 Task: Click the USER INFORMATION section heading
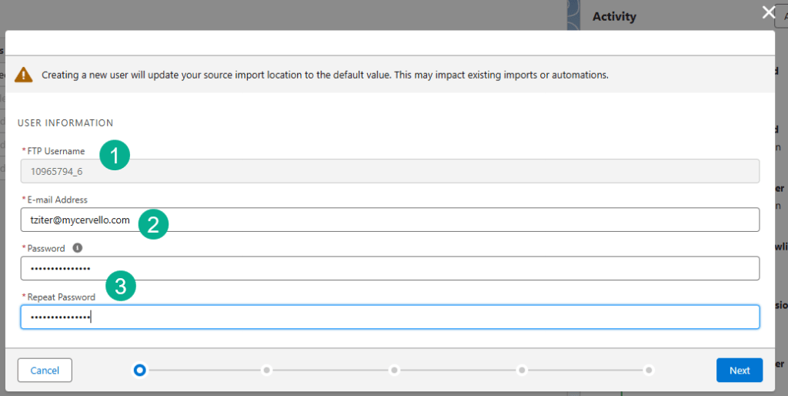tap(65, 122)
